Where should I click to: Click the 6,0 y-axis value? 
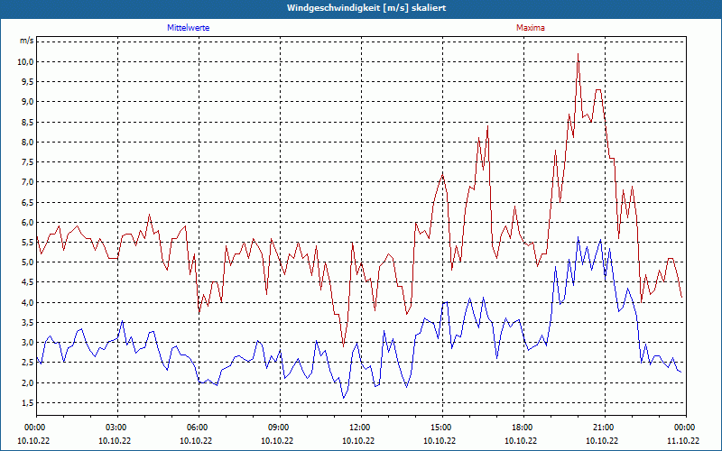pos(27,222)
